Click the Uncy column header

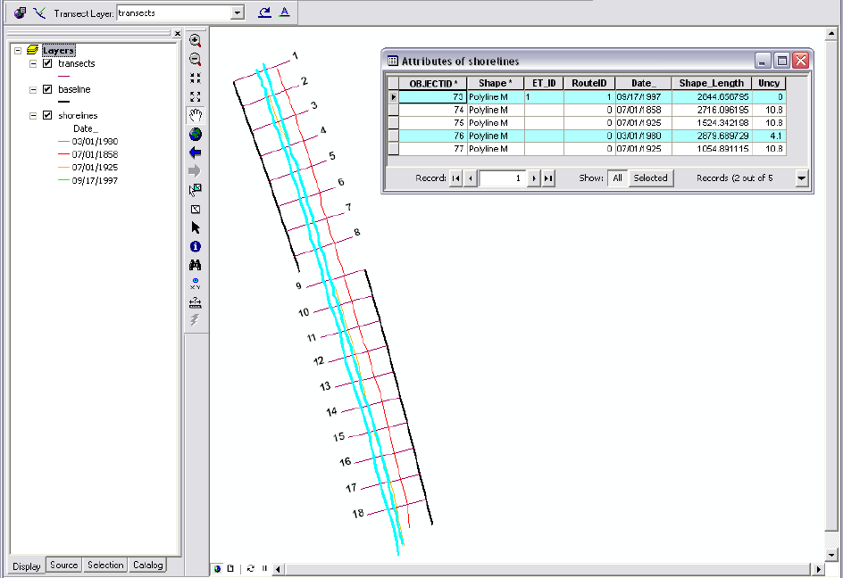click(769, 83)
